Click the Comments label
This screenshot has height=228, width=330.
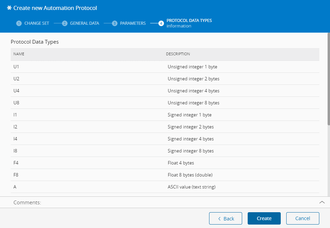tap(27, 203)
